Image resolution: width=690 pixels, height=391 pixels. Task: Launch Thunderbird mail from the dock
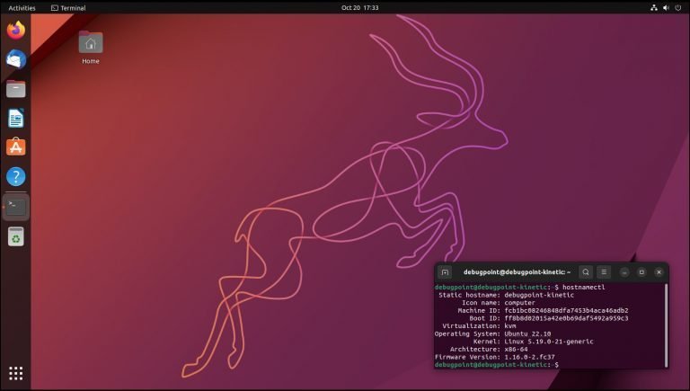click(16, 59)
